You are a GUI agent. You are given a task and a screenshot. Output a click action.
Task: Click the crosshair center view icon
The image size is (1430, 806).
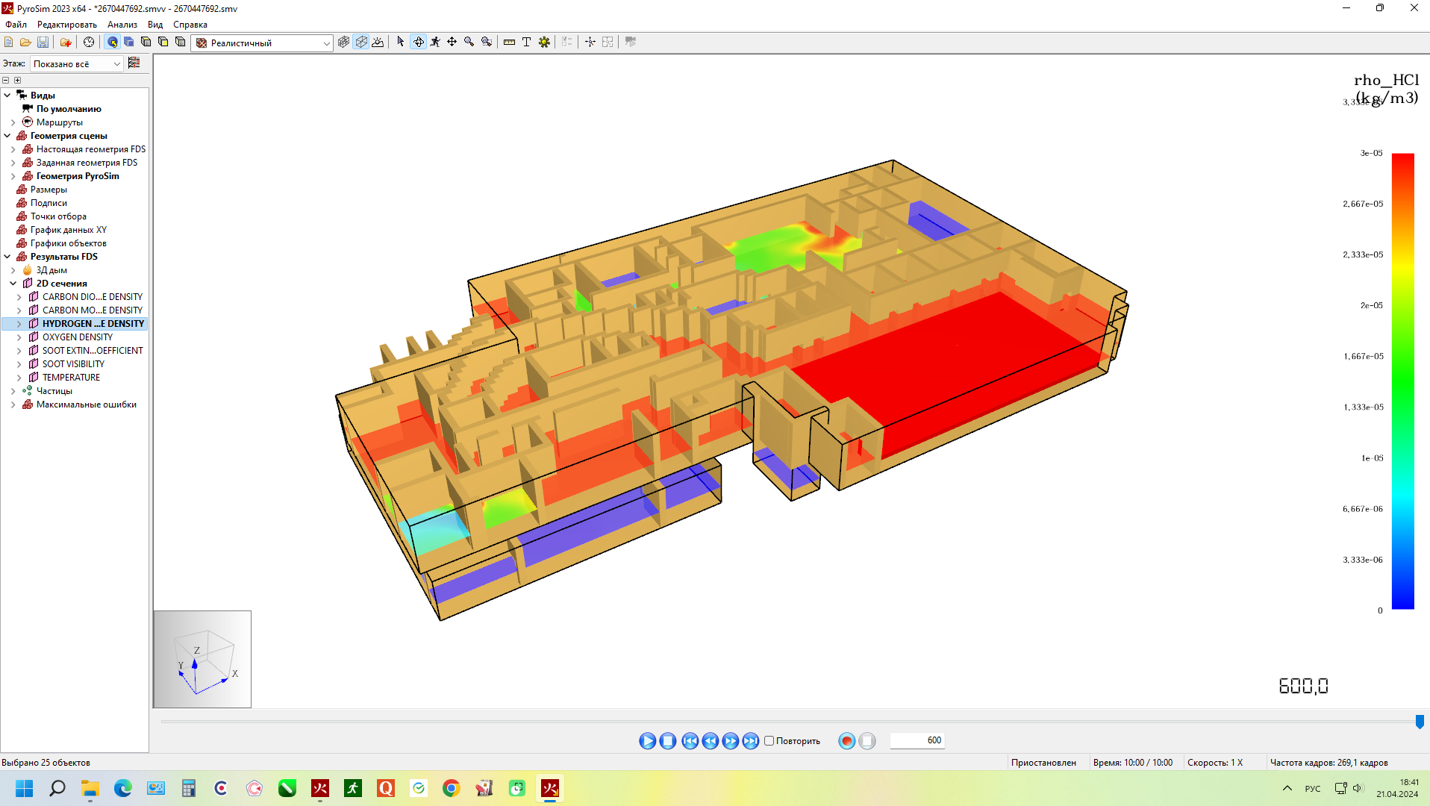[590, 43]
